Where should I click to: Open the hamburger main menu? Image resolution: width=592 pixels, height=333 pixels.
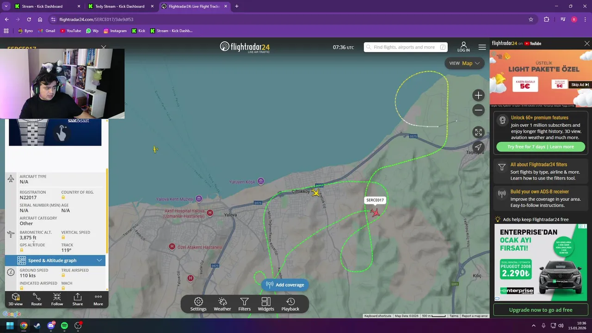tap(482, 47)
